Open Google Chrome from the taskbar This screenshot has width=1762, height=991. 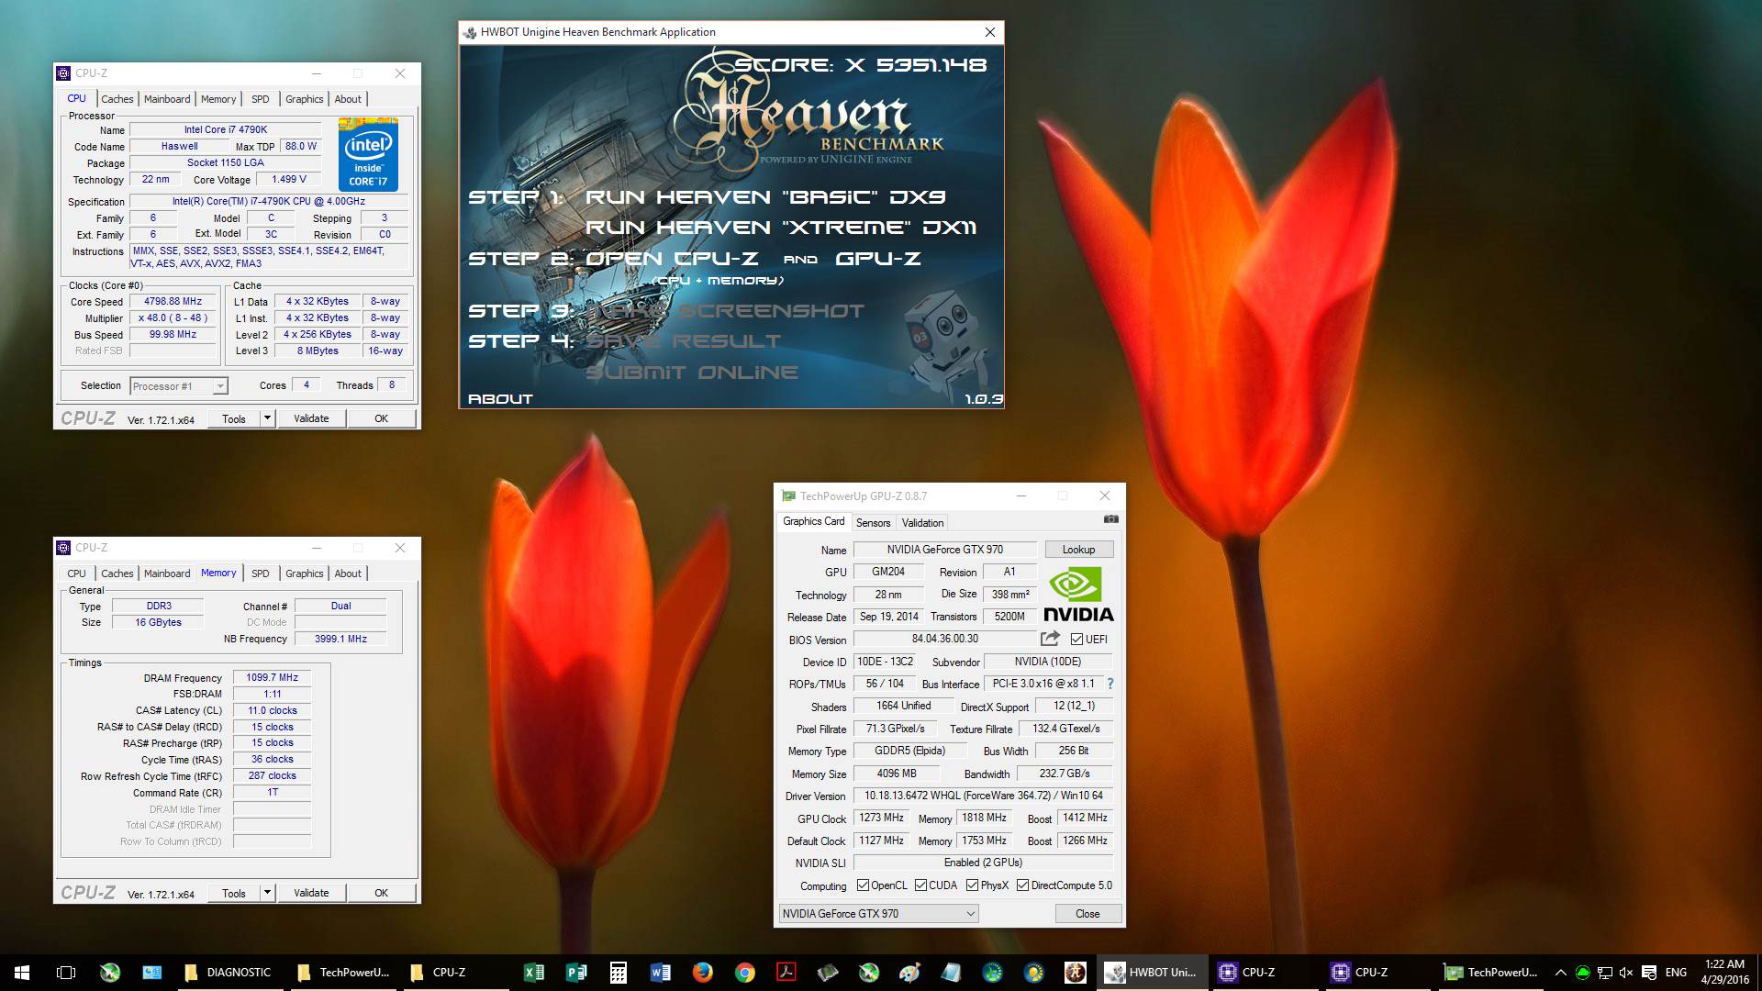745,973
